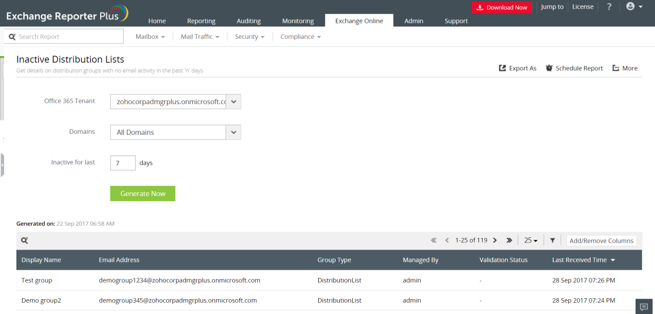
Task: Click the Email Address column header
Action: (119, 260)
